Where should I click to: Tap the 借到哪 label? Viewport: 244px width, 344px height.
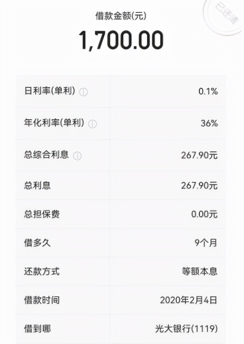(37, 328)
